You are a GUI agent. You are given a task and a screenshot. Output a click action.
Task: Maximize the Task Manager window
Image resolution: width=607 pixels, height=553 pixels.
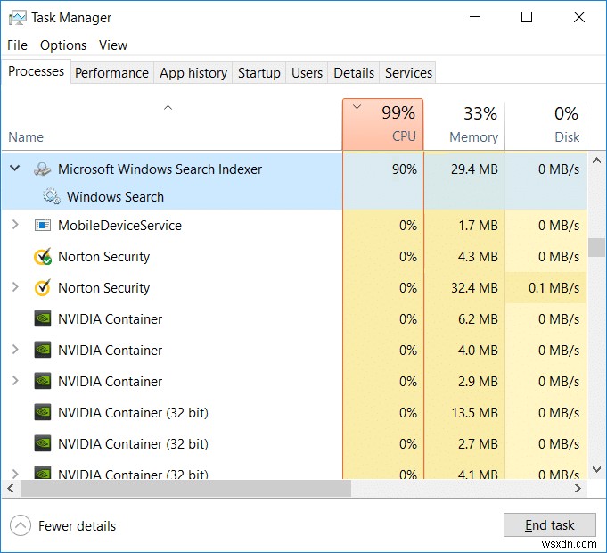527,17
